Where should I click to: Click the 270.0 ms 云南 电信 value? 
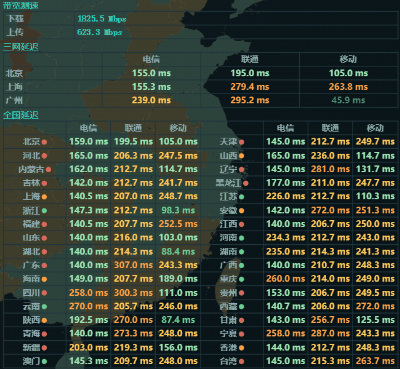(x=89, y=306)
